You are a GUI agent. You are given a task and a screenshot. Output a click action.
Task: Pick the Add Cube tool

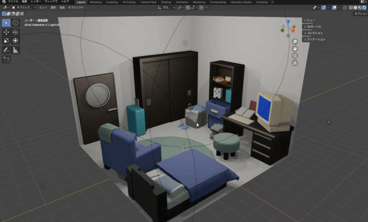pos(6,59)
